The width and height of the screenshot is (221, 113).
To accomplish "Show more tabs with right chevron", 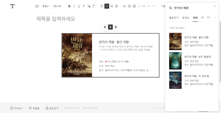I will tap(215, 17).
